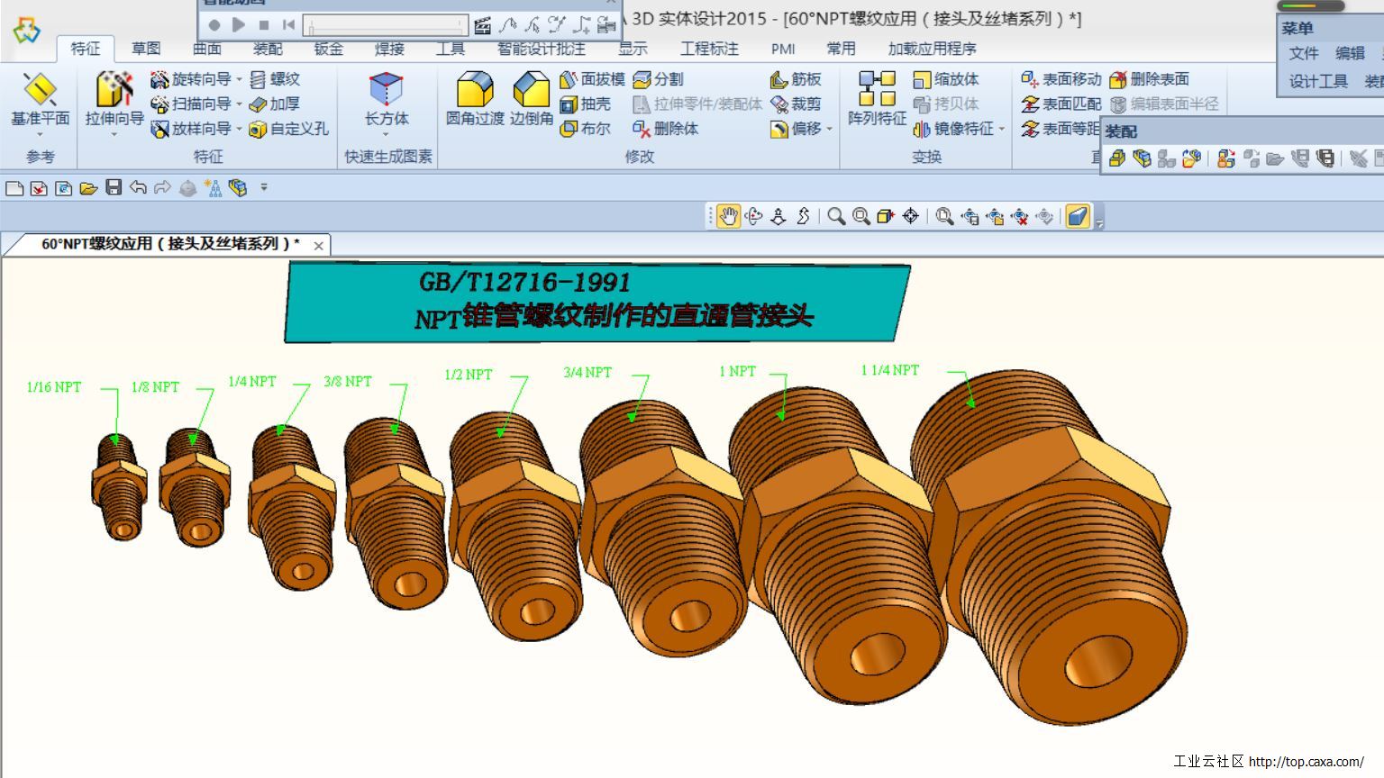Rewind animation to start
The image size is (1384, 778).
tap(288, 25)
